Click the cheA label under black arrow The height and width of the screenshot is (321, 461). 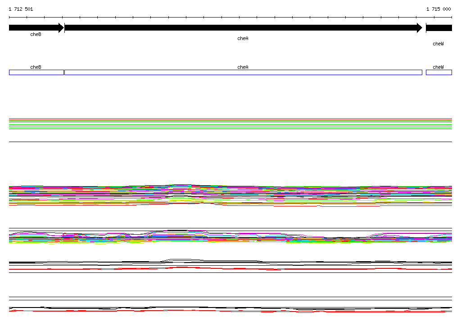(243, 39)
